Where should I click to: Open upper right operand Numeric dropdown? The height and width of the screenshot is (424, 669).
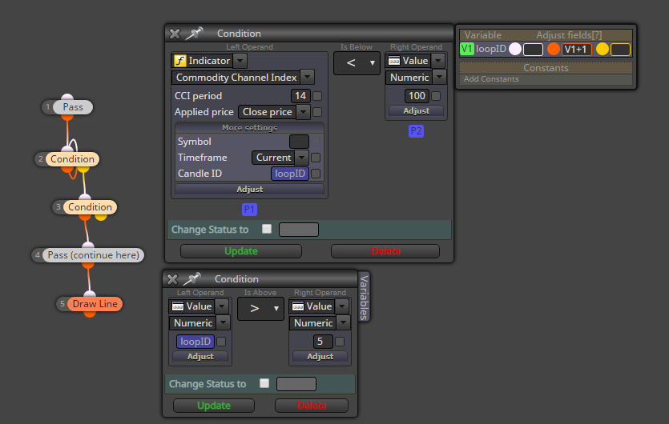coord(439,77)
